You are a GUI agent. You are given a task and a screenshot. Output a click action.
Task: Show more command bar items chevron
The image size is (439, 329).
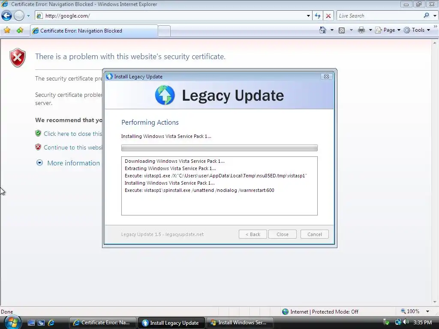435,26
